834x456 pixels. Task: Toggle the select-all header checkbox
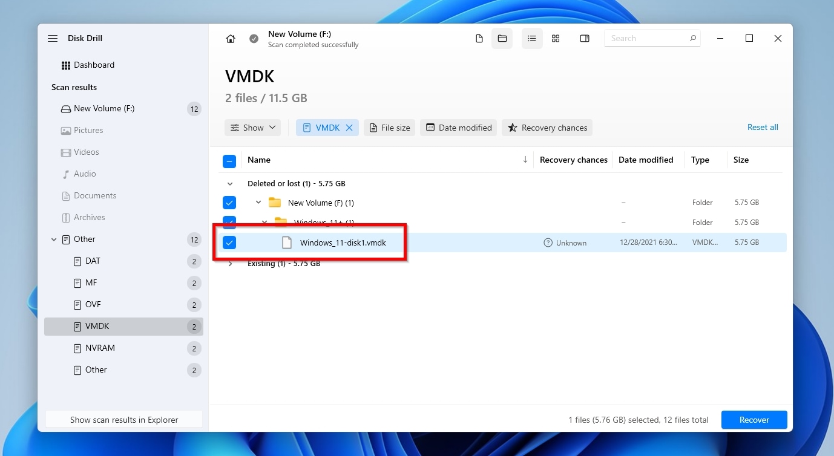click(229, 161)
